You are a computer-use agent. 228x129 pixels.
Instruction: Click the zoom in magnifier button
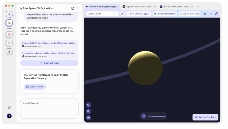point(89,105)
